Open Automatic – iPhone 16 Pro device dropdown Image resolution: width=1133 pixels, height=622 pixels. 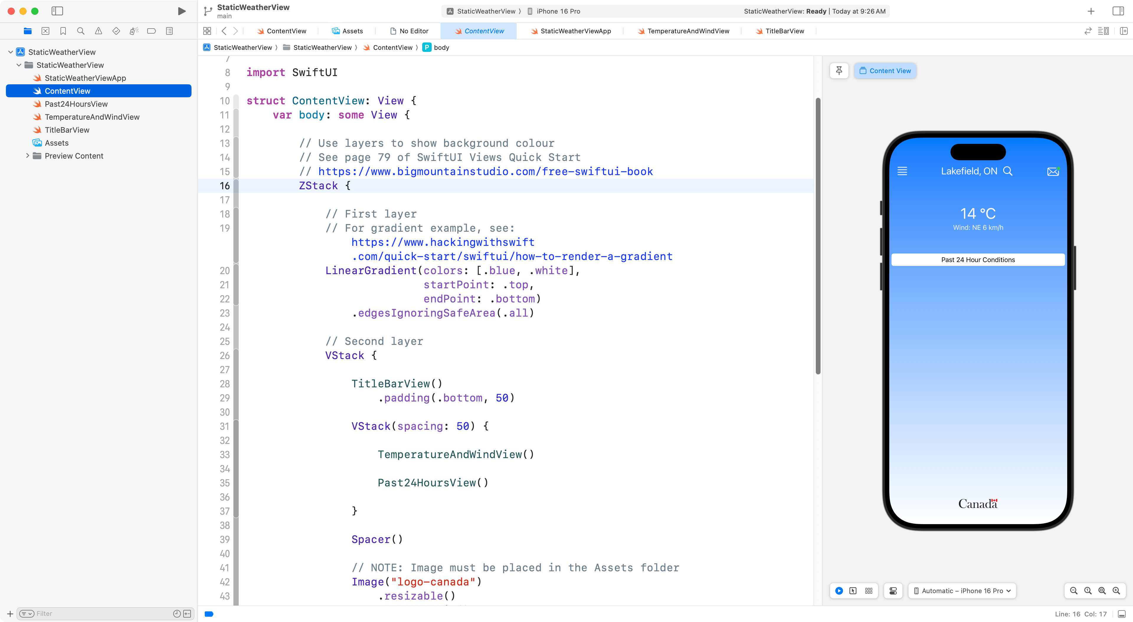click(x=962, y=591)
